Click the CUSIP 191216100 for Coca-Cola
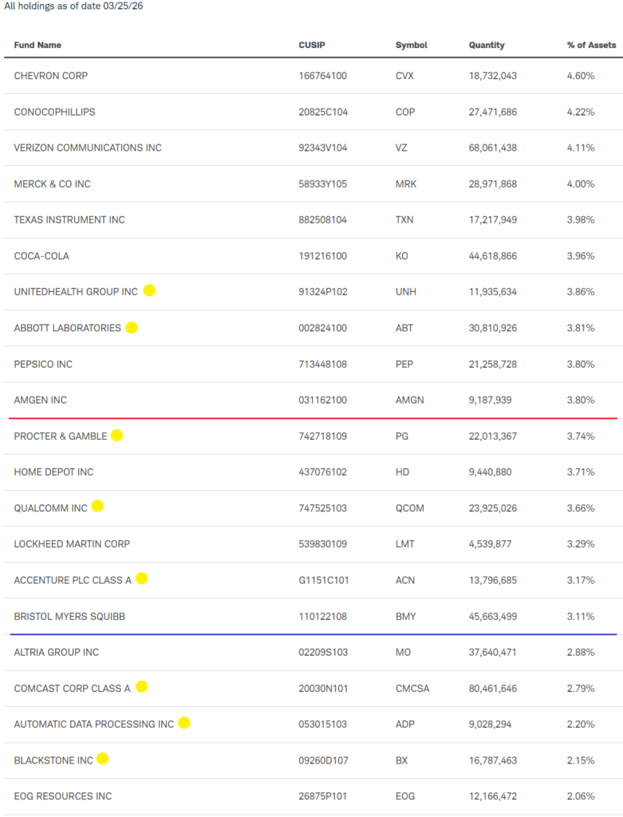This screenshot has height=817, width=623. coord(322,256)
